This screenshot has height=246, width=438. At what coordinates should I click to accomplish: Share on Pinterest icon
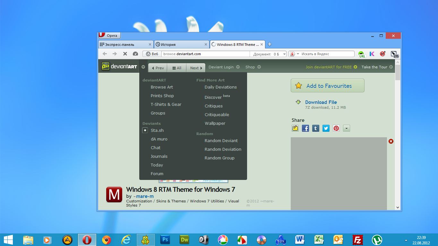[336, 128]
